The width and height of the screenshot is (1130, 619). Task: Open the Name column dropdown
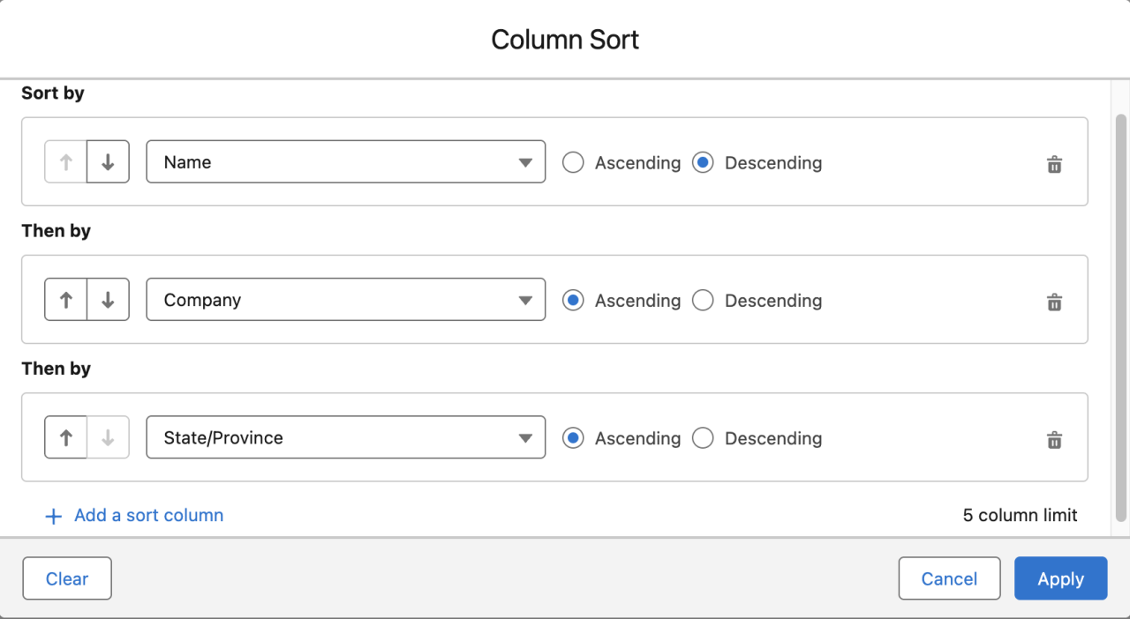(x=525, y=161)
